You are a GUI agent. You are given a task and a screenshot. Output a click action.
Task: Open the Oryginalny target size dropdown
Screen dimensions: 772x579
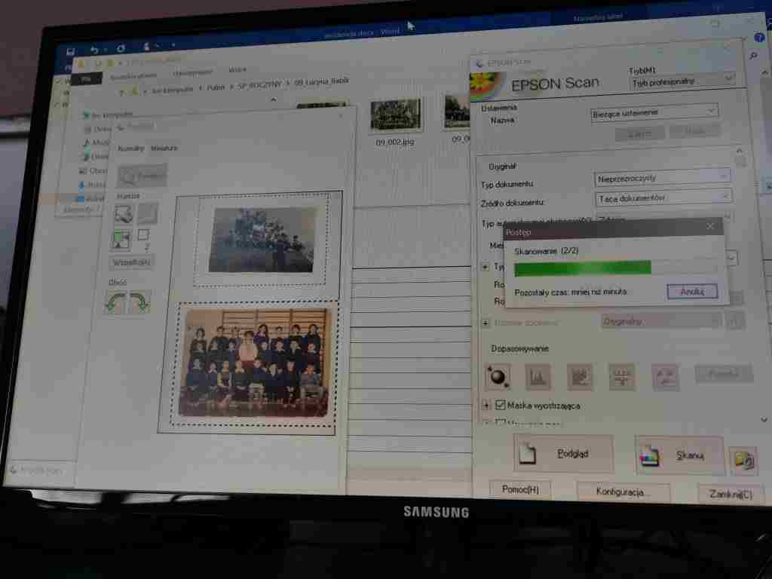pos(661,321)
